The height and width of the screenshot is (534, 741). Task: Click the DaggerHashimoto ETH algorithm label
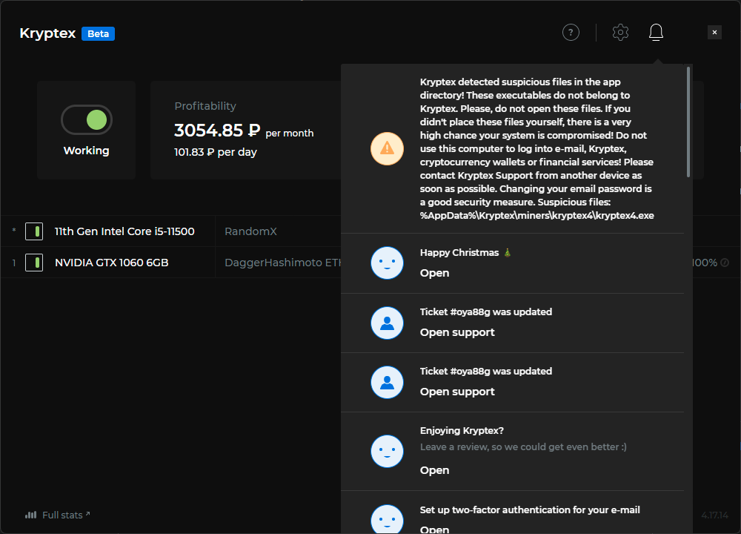click(x=282, y=263)
